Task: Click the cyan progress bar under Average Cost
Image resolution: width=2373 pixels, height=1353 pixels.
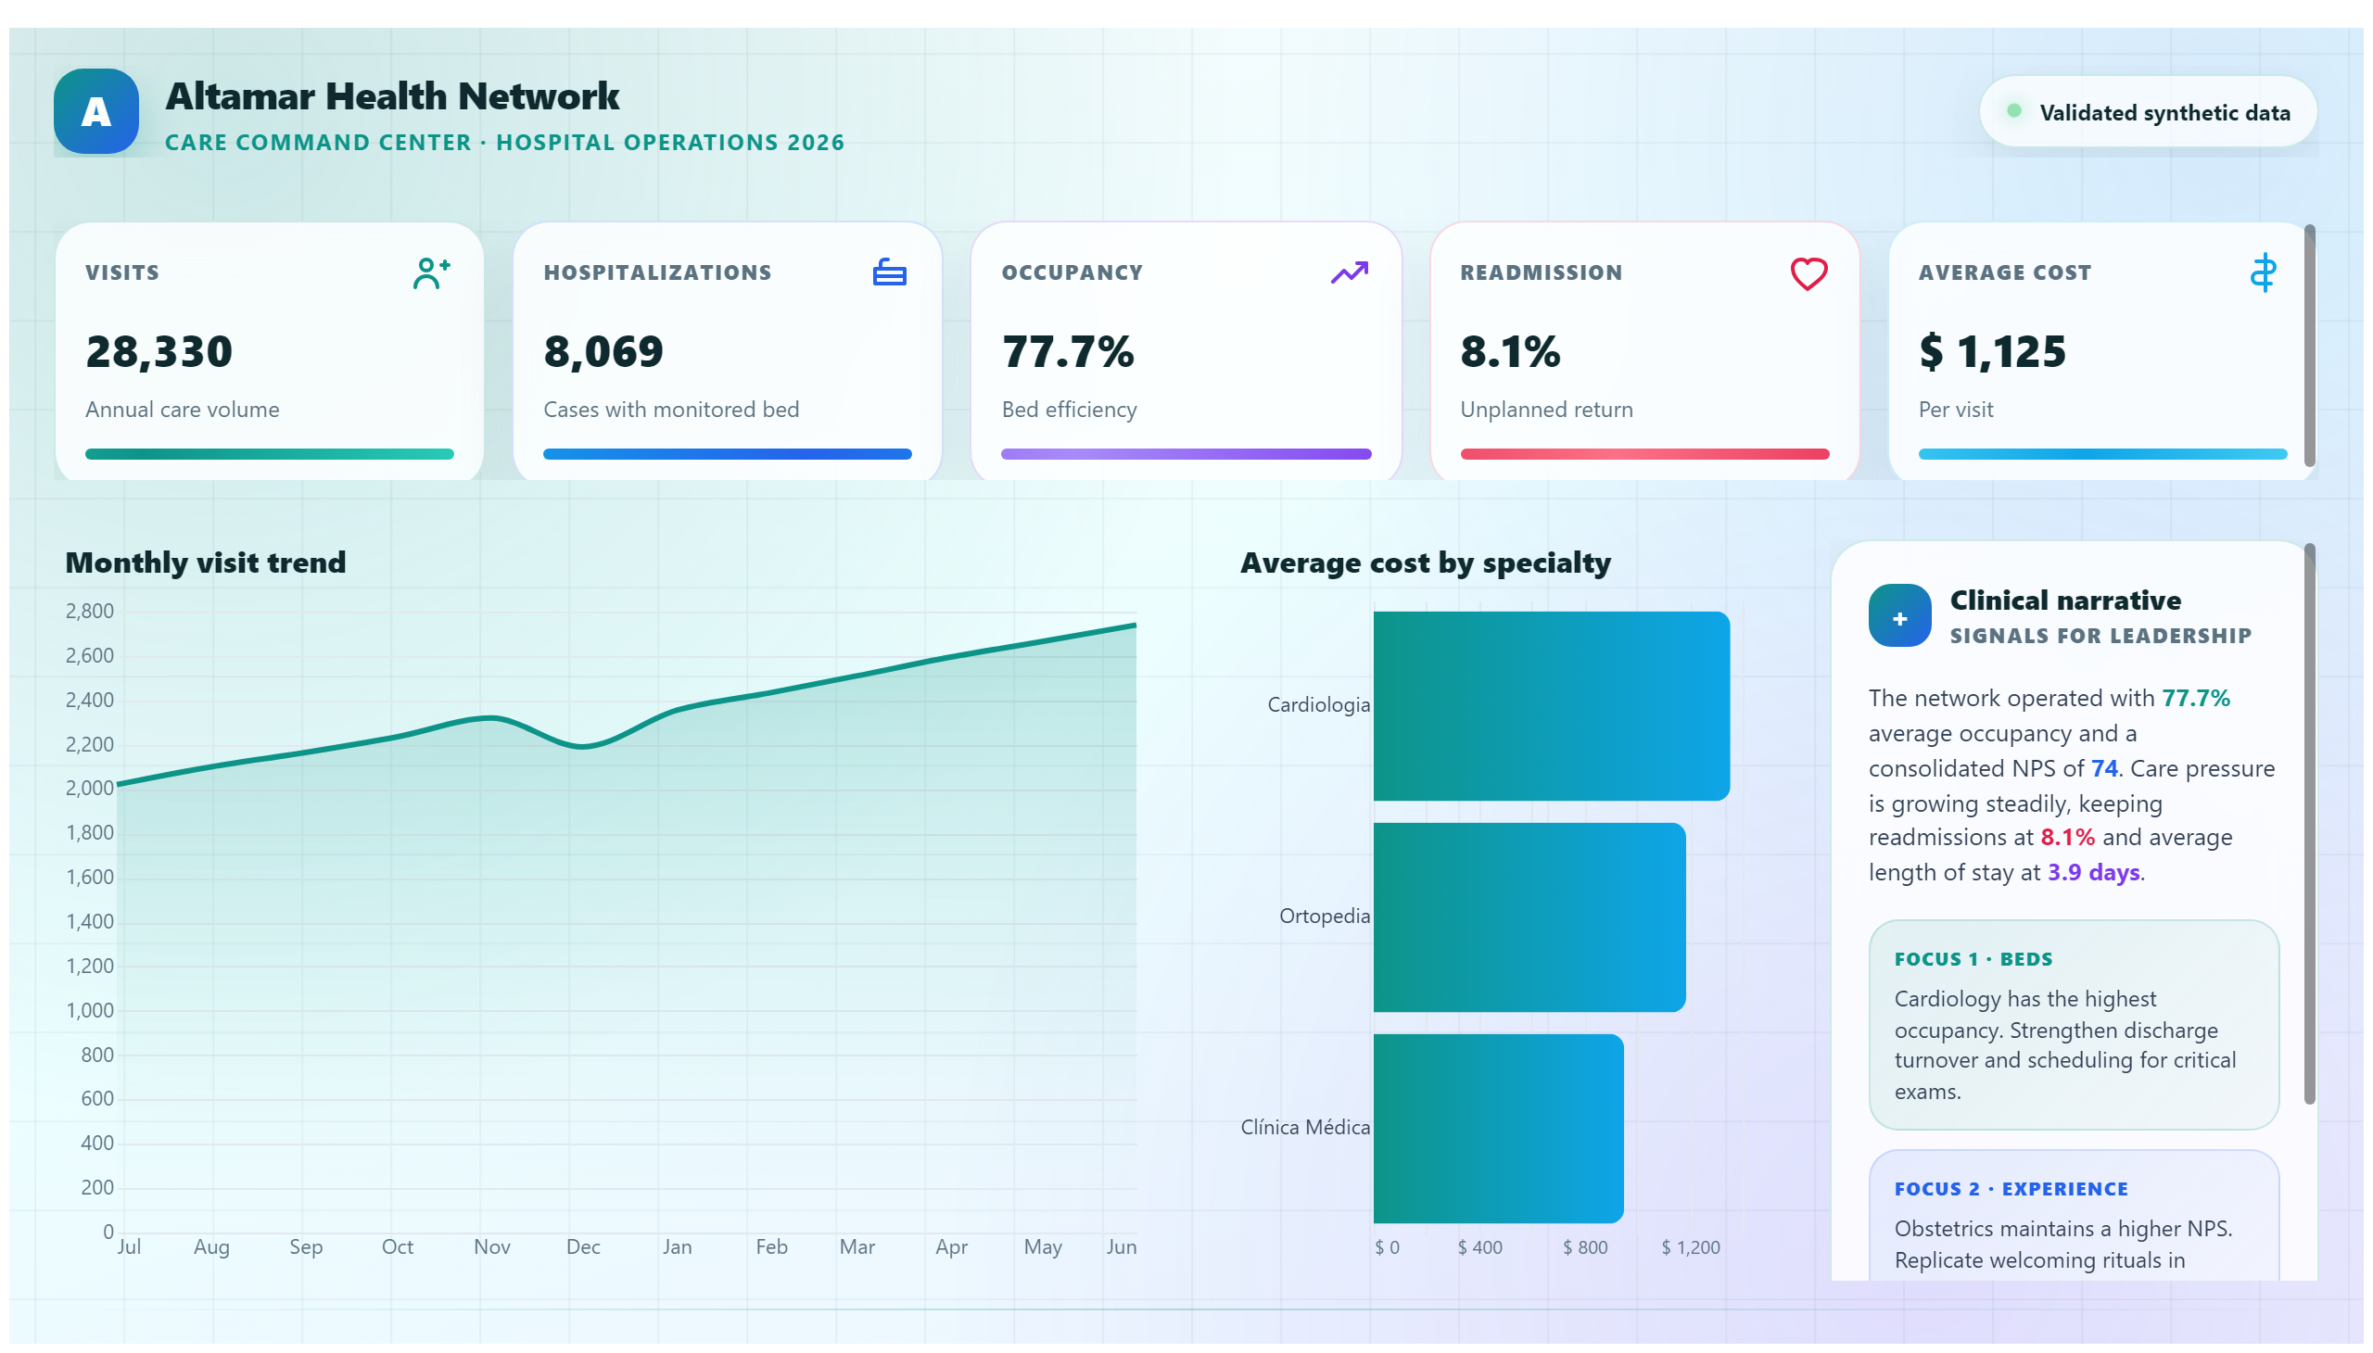Action: [x=2101, y=453]
